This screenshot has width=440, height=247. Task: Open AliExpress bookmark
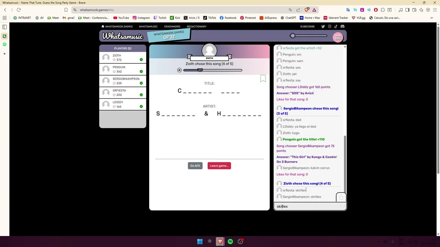[268, 18]
